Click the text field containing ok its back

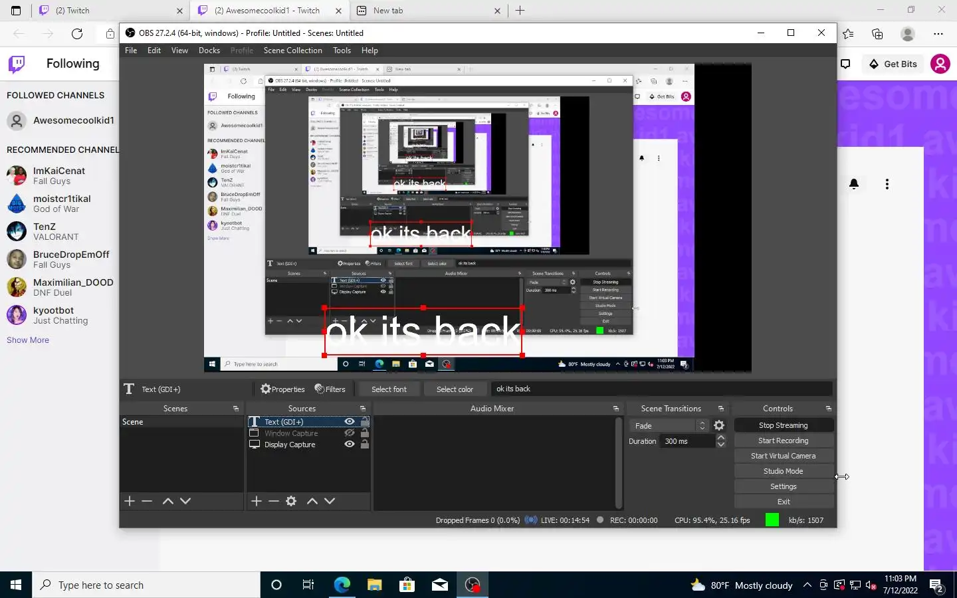[x=661, y=389]
